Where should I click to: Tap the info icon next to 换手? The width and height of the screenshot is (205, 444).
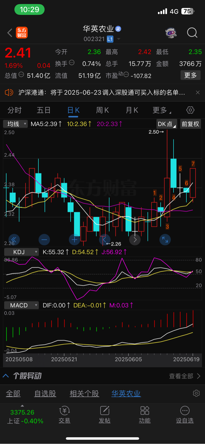(72, 63)
